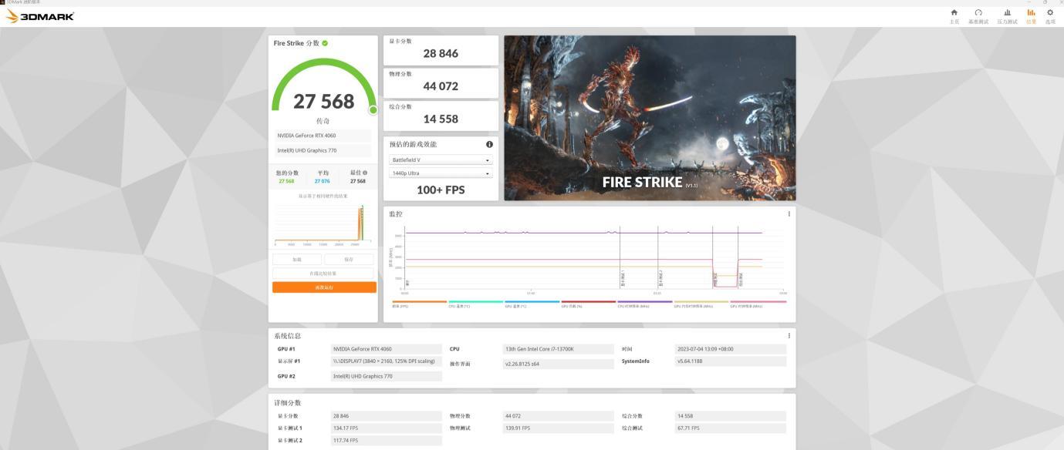Click the green verified checkmark beside Fire Strike
The width and height of the screenshot is (1064, 450).
tap(325, 43)
